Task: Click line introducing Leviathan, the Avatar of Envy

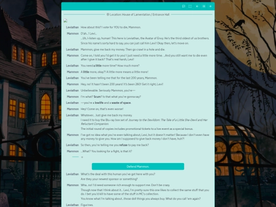Action: (x=145, y=38)
